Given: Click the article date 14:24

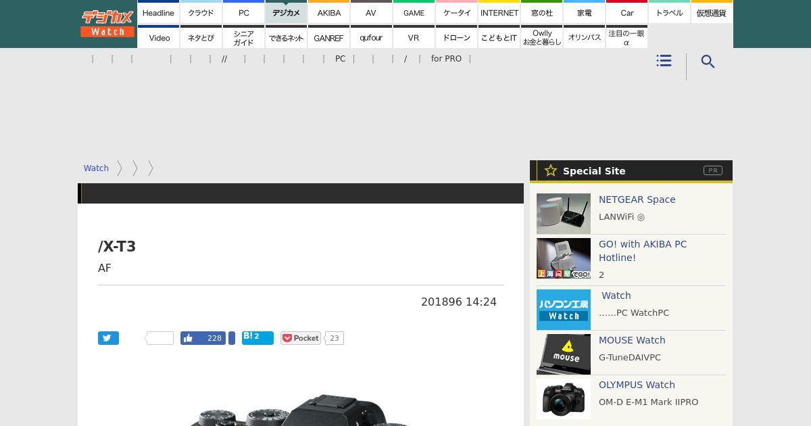Looking at the screenshot, I should (x=459, y=302).
